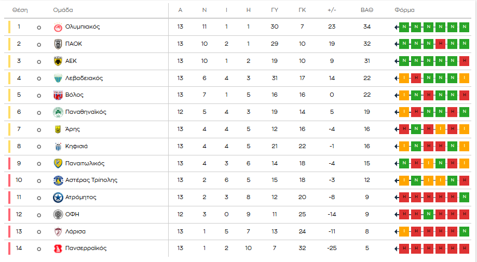The width and height of the screenshot is (477, 262).
Task: Sort table by ΒΑΘ column header
Action: click(x=367, y=10)
